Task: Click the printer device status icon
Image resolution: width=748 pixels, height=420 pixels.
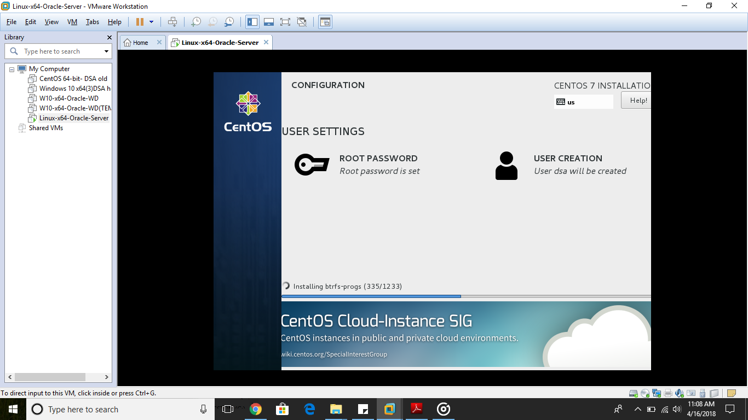Action: 668,393
